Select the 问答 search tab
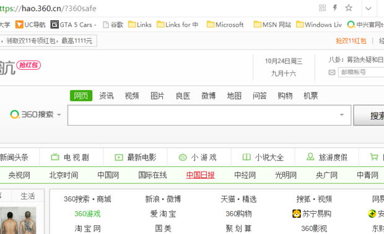The image size is (384, 234). coord(260,96)
